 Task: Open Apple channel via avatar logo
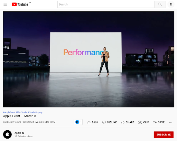(7, 134)
